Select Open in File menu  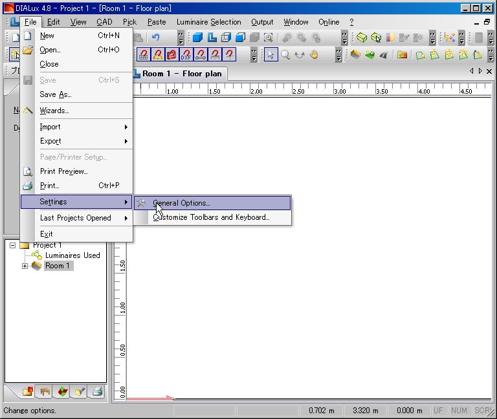point(76,50)
